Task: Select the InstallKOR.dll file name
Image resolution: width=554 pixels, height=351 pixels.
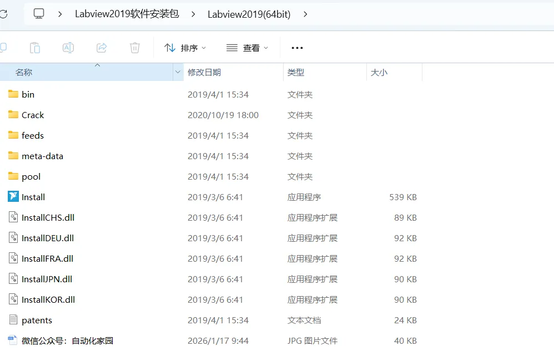Action: [48, 299]
